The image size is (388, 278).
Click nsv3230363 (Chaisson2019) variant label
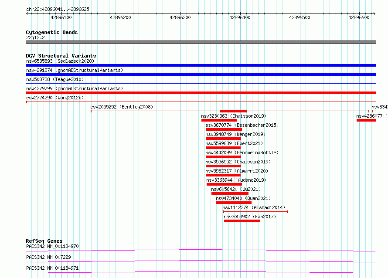pos(234,116)
